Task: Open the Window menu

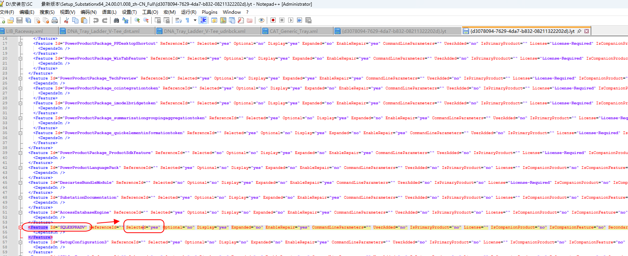Action: tap(232, 12)
